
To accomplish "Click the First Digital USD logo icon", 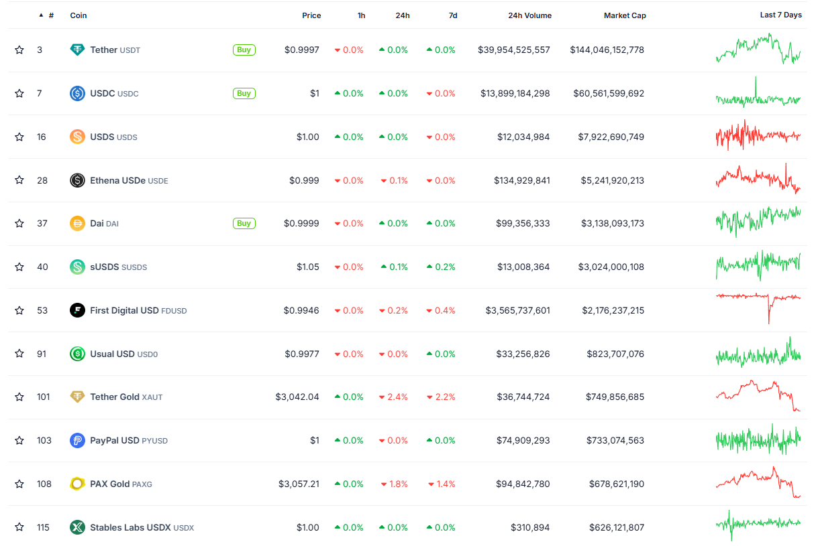I will click(78, 310).
